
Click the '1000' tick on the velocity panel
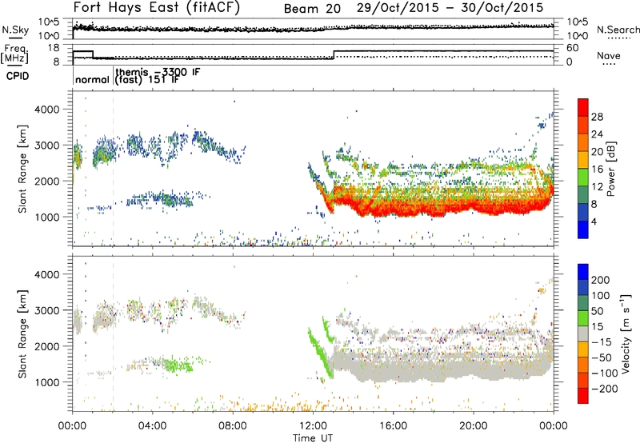[47, 382]
